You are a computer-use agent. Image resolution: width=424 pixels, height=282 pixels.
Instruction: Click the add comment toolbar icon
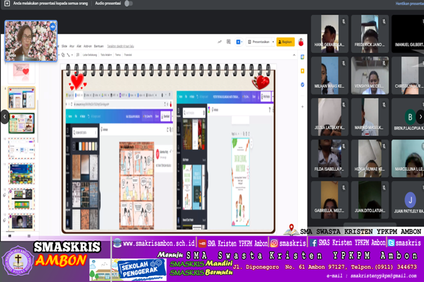78,55
